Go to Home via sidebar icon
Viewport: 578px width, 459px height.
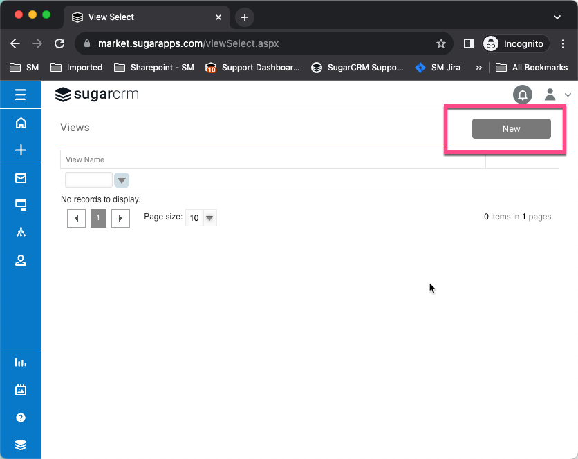point(21,123)
